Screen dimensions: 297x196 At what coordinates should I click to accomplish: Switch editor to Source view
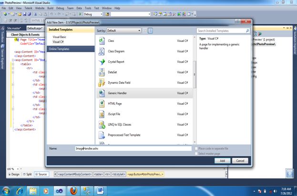(41, 174)
